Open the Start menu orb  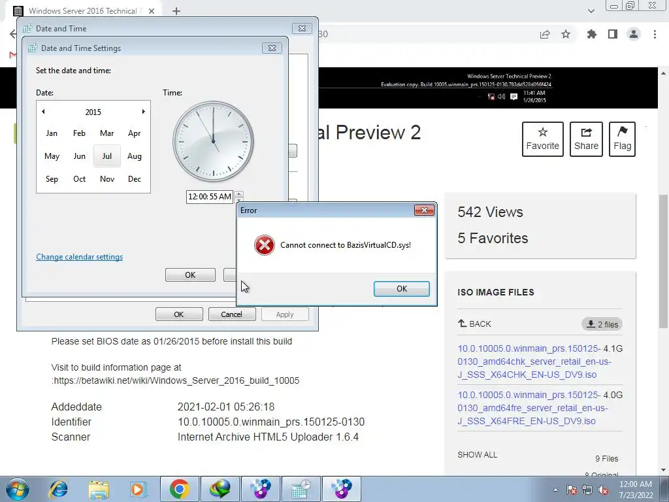(17, 489)
